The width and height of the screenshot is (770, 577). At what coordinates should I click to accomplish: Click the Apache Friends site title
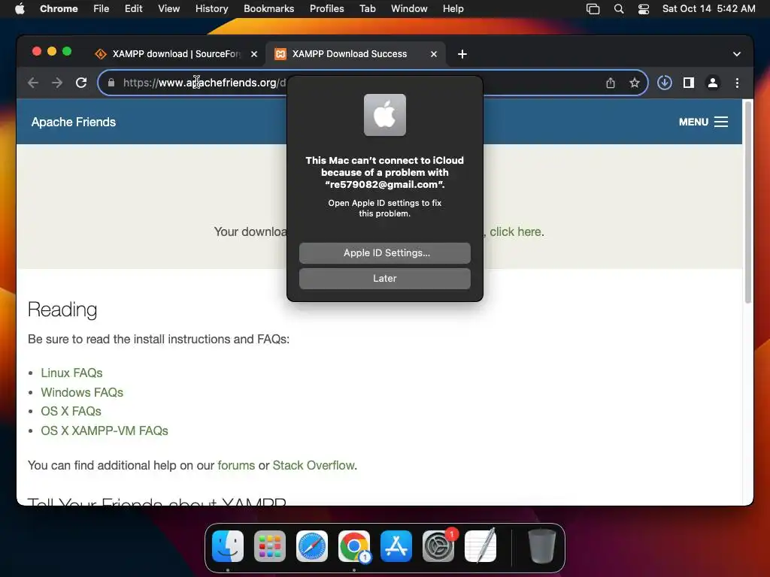74,122
